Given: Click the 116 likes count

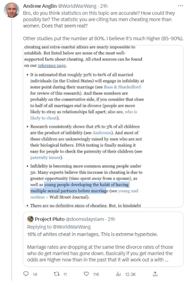Looking at the screenshot, I should (96, 274).
